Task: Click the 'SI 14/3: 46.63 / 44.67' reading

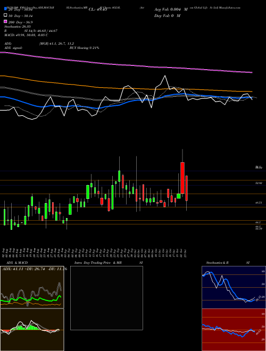Action: pyautogui.click(x=41, y=31)
